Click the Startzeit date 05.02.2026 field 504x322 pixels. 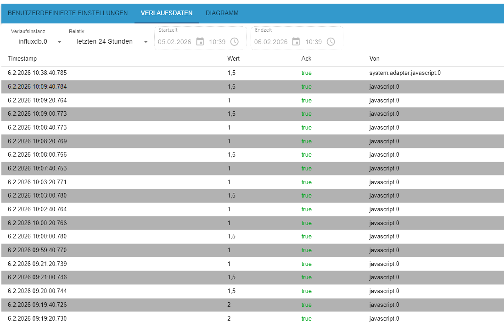(x=174, y=42)
